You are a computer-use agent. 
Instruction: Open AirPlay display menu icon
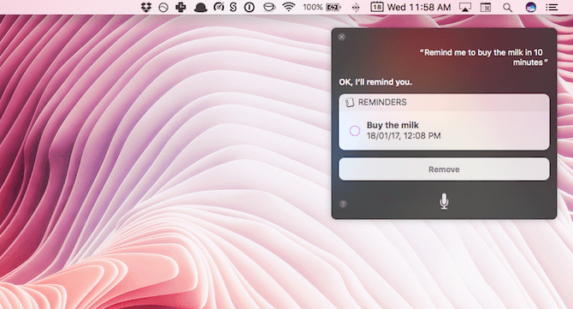465,8
